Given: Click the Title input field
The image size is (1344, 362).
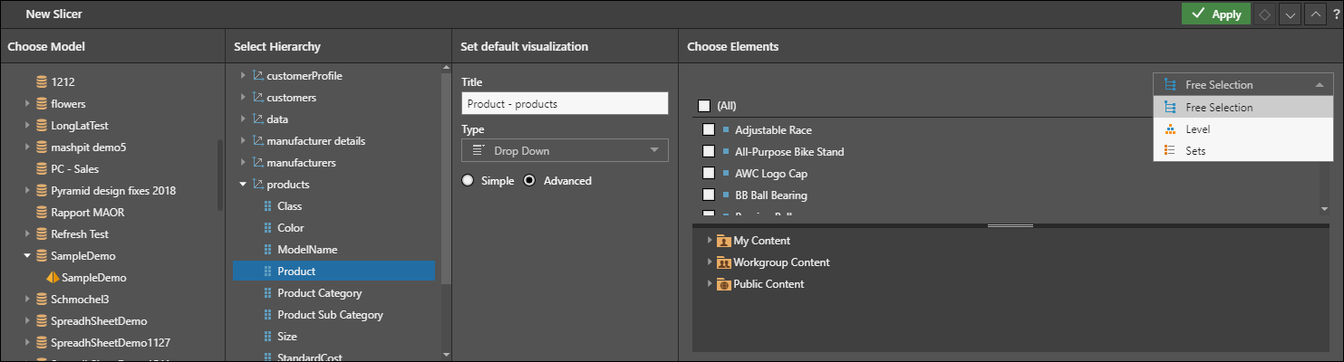Looking at the screenshot, I should tap(565, 103).
